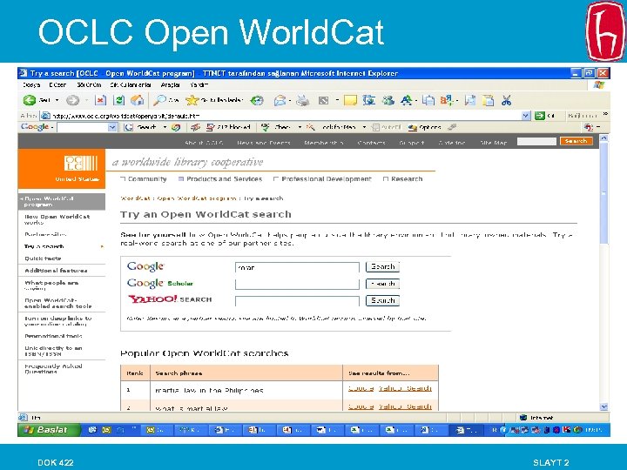
Task: Click the grey Forward arrow button
Action: click(72, 100)
